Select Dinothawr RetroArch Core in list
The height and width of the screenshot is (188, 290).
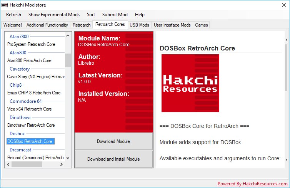(31, 125)
